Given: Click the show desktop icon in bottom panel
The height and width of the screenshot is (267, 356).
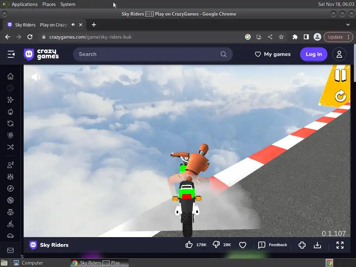Looking at the screenshot, I should click(4, 263).
